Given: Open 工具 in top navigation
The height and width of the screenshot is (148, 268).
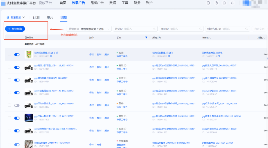Looking at the screenshot, I should click(x=125, y=3).
